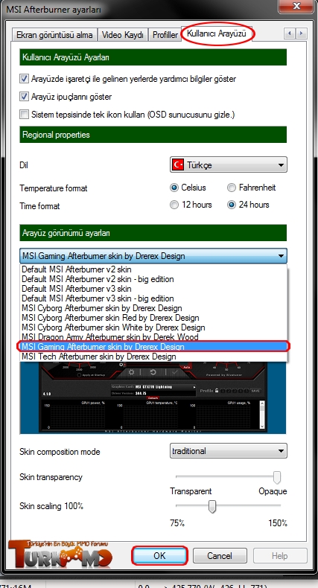The width and height of the screenshot is (318, 588).
Task: Choose the 12 hours time format
Action: [x=174, y=205]
